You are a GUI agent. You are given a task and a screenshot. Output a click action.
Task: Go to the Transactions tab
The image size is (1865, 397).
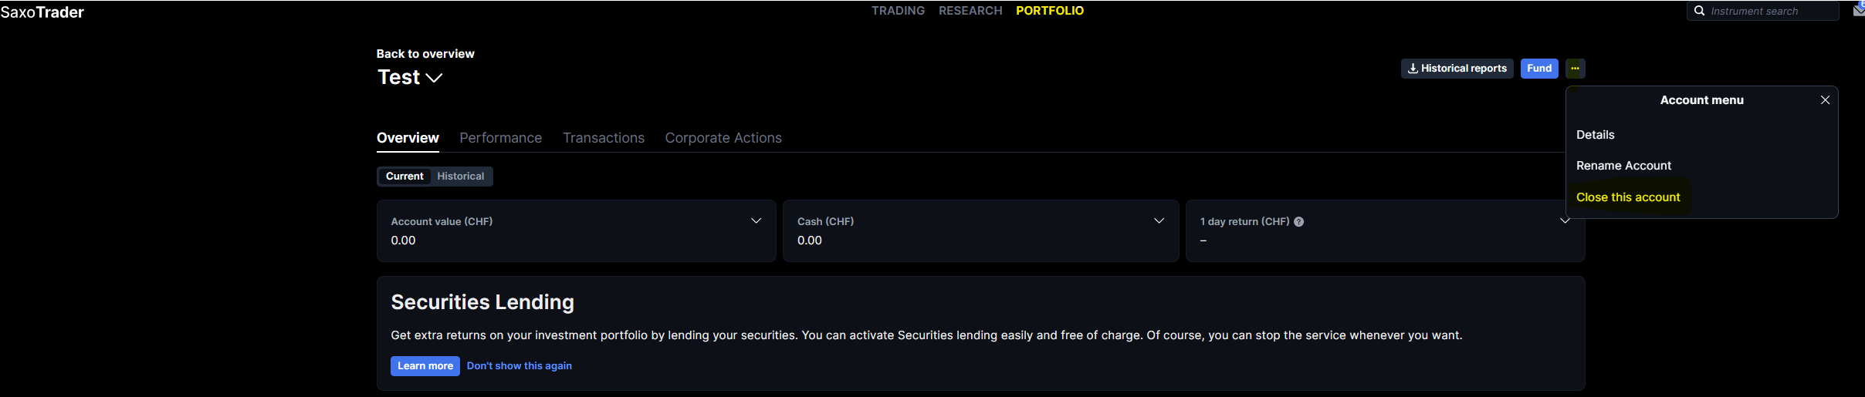603,138
